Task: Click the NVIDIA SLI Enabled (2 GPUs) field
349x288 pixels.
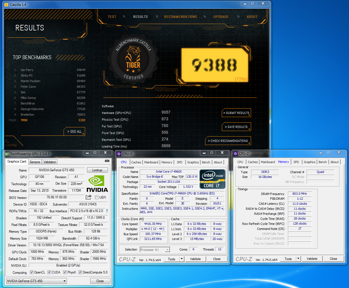Action: point(68,265)
